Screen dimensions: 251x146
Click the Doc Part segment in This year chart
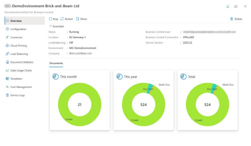coord(150,88)
